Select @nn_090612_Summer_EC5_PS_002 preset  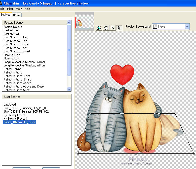tap(26, 112)
